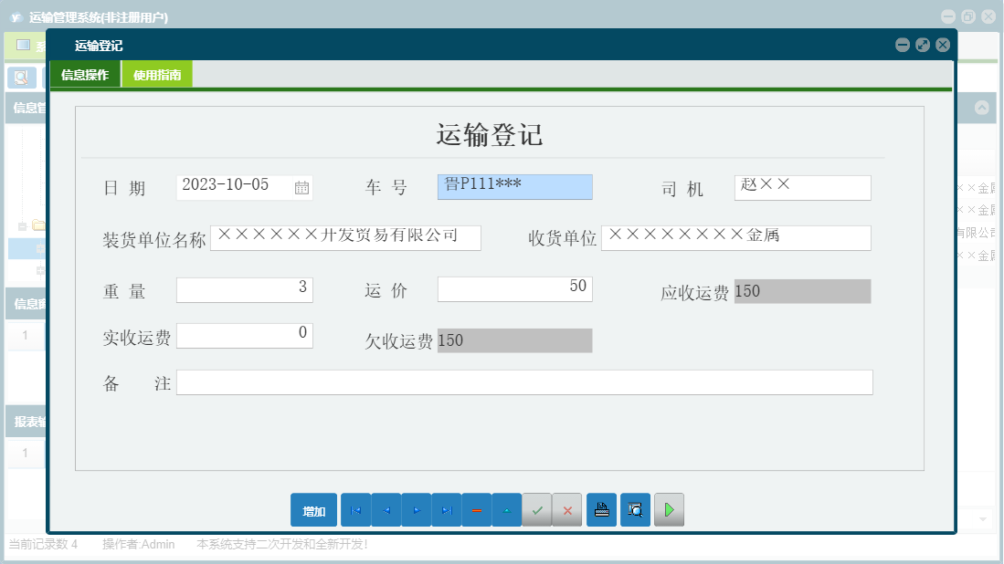Click the blue triangle edit icon
The width and height of the screenshot is (1004, 564).
506,510
